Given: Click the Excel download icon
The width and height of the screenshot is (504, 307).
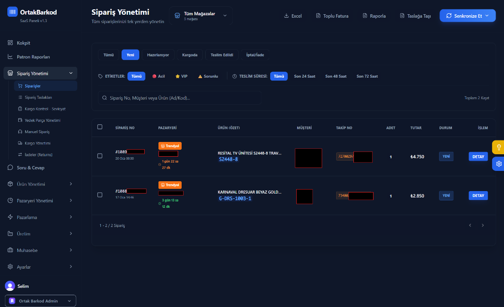Looking at the screenshot, I should pyautogui.click(x=286, y=16).
